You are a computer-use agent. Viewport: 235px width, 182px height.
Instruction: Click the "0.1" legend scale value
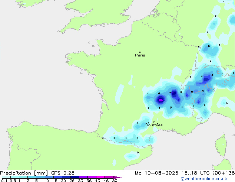tap(4, 181)
